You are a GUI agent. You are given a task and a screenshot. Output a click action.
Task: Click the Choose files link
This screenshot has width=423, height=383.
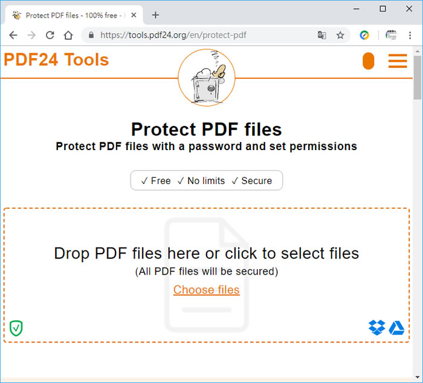tap(207, 290)
